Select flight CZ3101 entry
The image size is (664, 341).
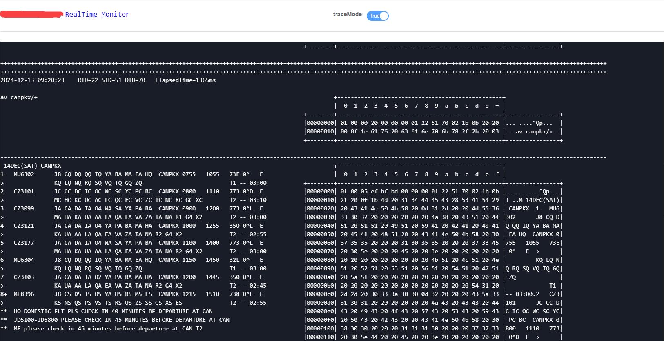pyautogui.click(x=24, y=192)
